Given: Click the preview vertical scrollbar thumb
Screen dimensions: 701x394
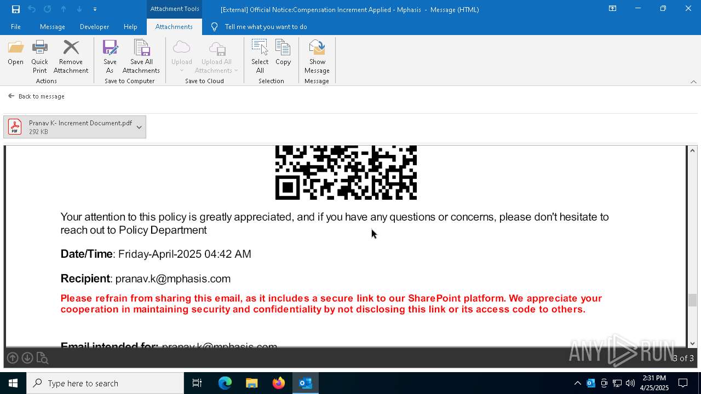Looking at the screenshot, I should tap(692, 300).
